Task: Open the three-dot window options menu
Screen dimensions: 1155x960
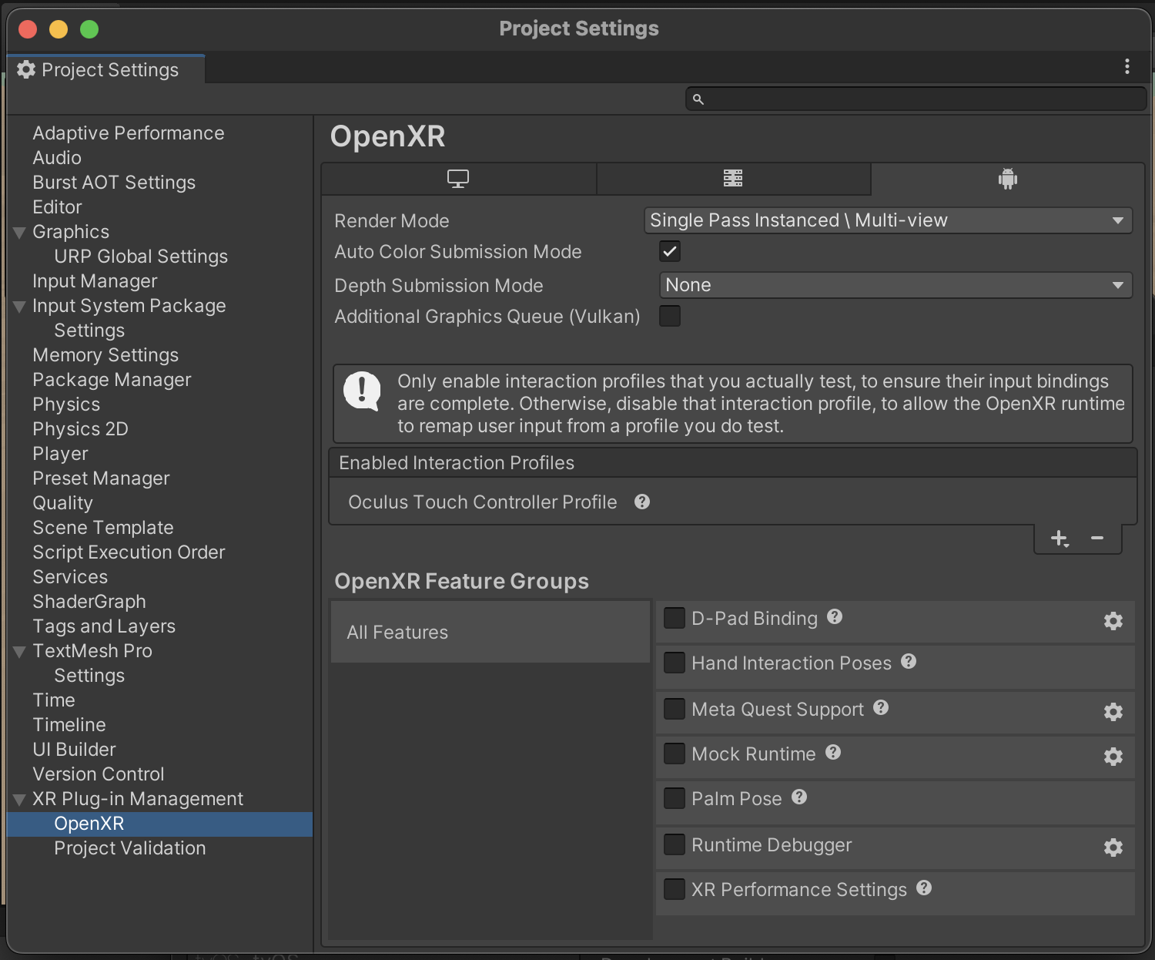Action: (1127, 67)
